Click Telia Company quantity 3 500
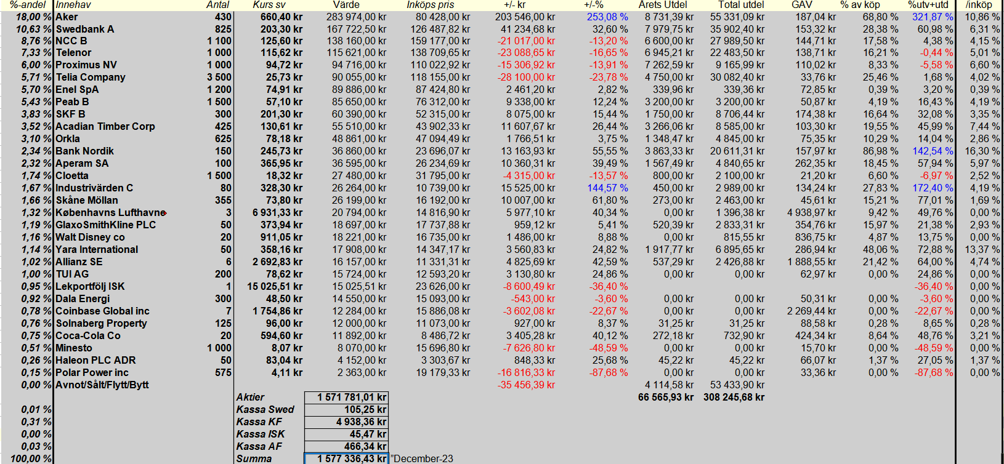 pyautogui.click(x=219, y=78)
